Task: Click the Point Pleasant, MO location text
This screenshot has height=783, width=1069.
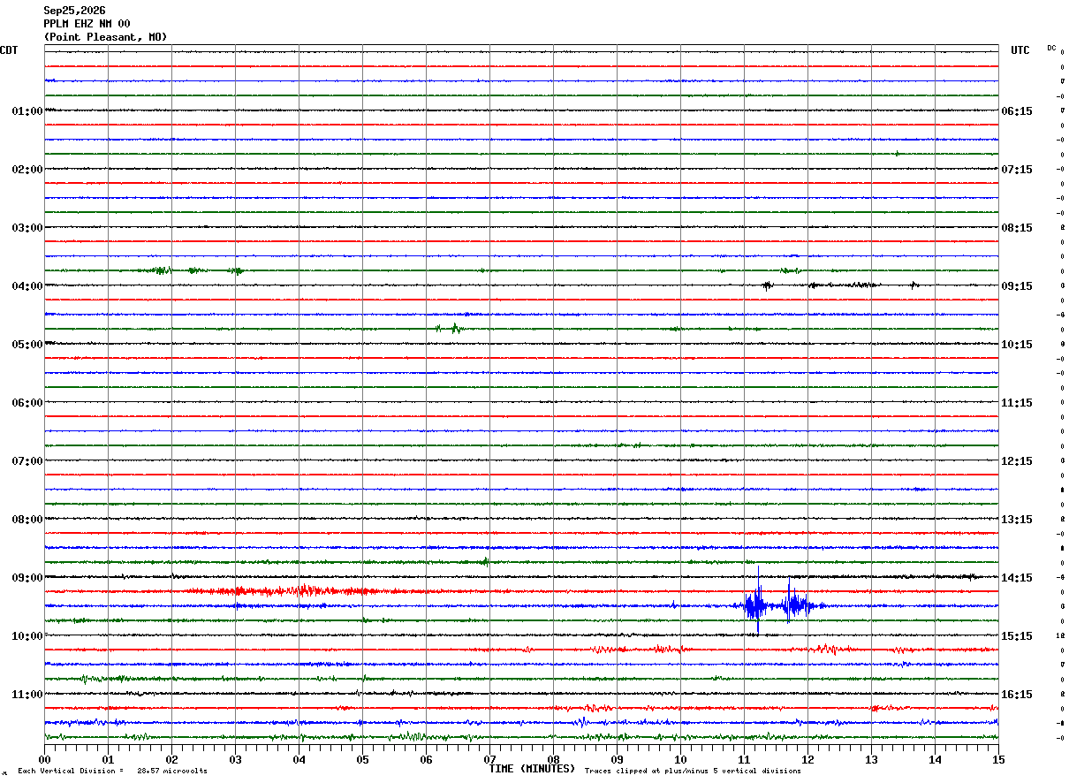Action: (x=105, y=37)
